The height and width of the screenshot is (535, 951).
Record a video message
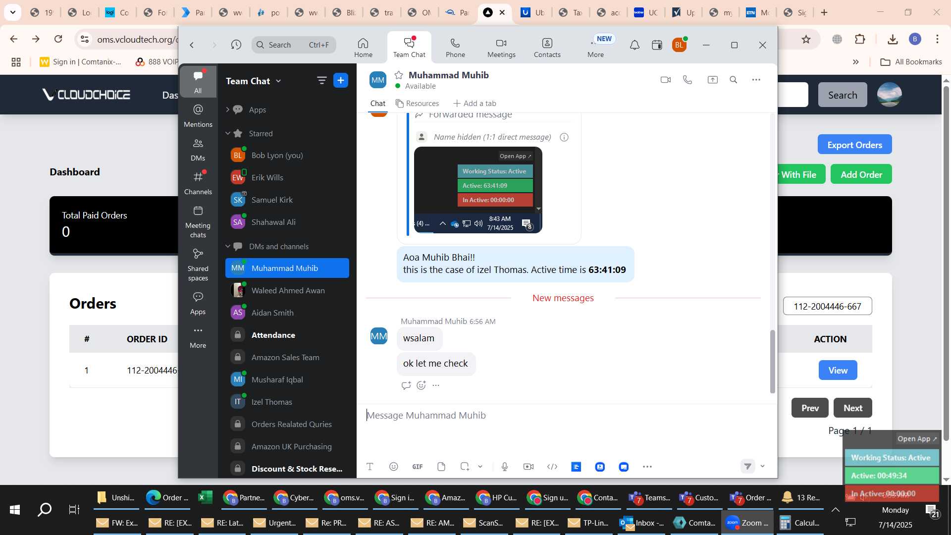coord(528,467)
